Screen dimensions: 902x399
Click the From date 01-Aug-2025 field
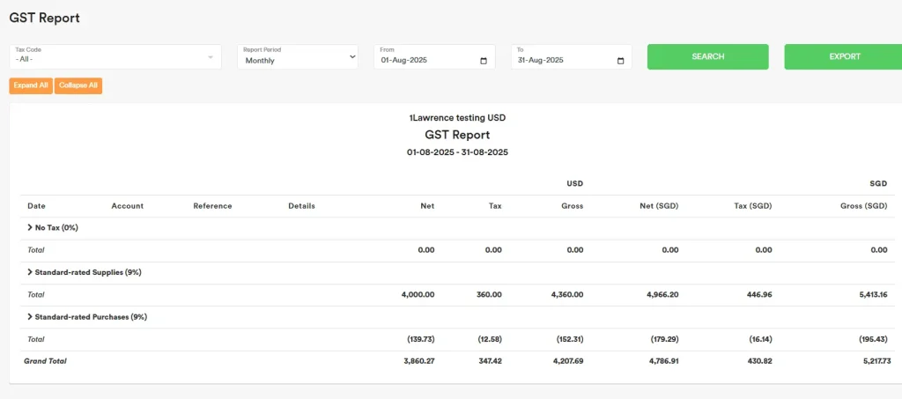434,57
